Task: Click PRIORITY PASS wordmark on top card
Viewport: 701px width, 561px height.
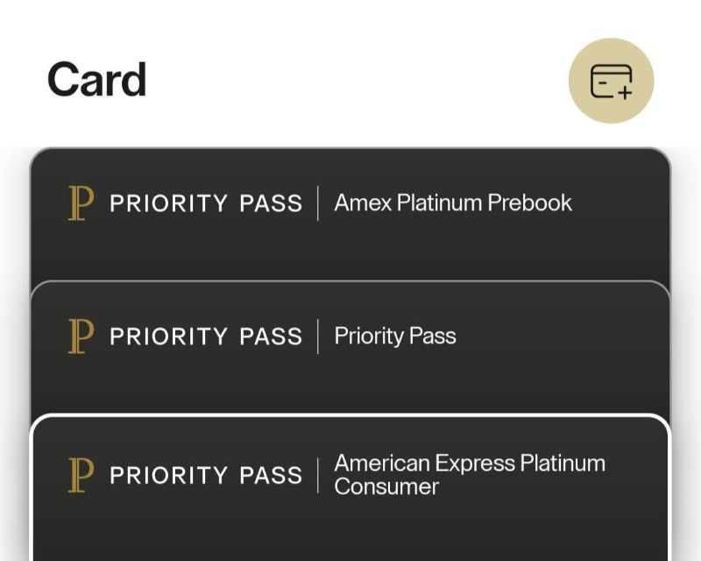Action: click(206, 203)
